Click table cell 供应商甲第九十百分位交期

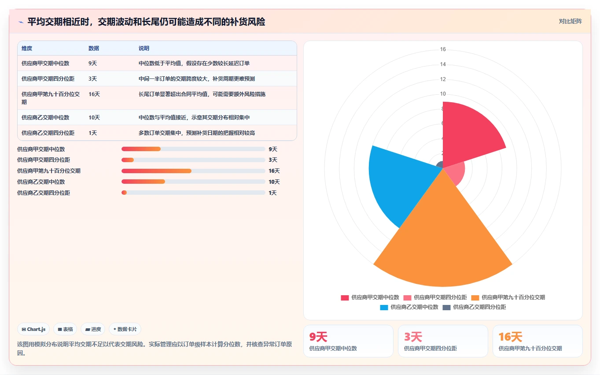pyautogui.click(x=51, y=98)
